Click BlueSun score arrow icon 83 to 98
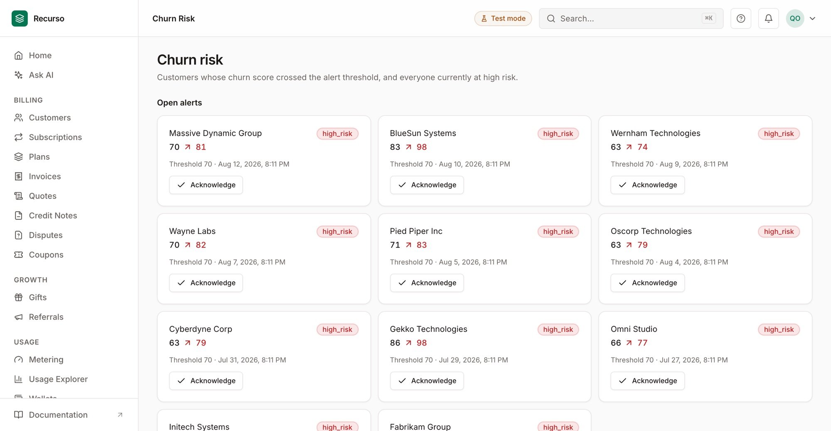The width and height of the screenshot is (831, 431). [x=408, y=147]
